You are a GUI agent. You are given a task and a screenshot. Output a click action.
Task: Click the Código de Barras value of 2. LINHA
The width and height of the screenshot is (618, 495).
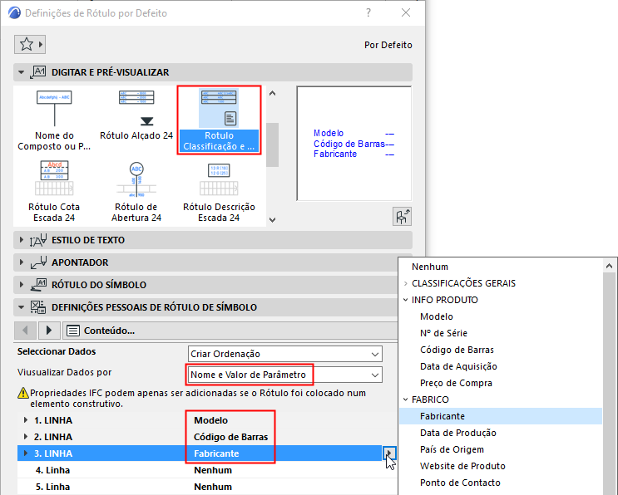click(x=231, y=437)
